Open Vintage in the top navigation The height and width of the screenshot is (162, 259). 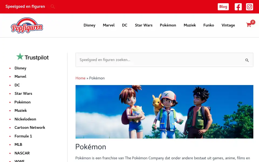(228, 25)
